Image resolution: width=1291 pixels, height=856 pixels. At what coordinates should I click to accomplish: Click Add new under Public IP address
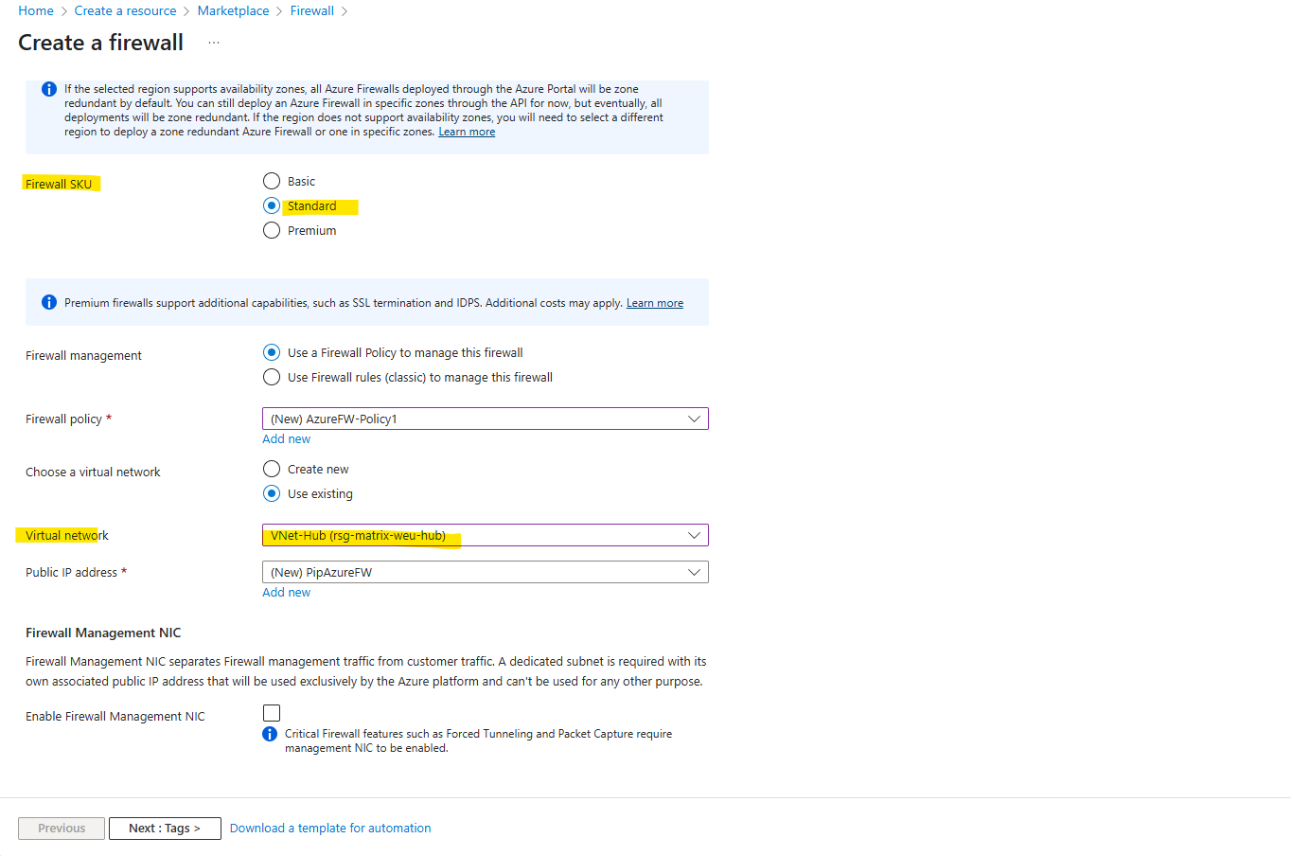(x=286, y=592)
